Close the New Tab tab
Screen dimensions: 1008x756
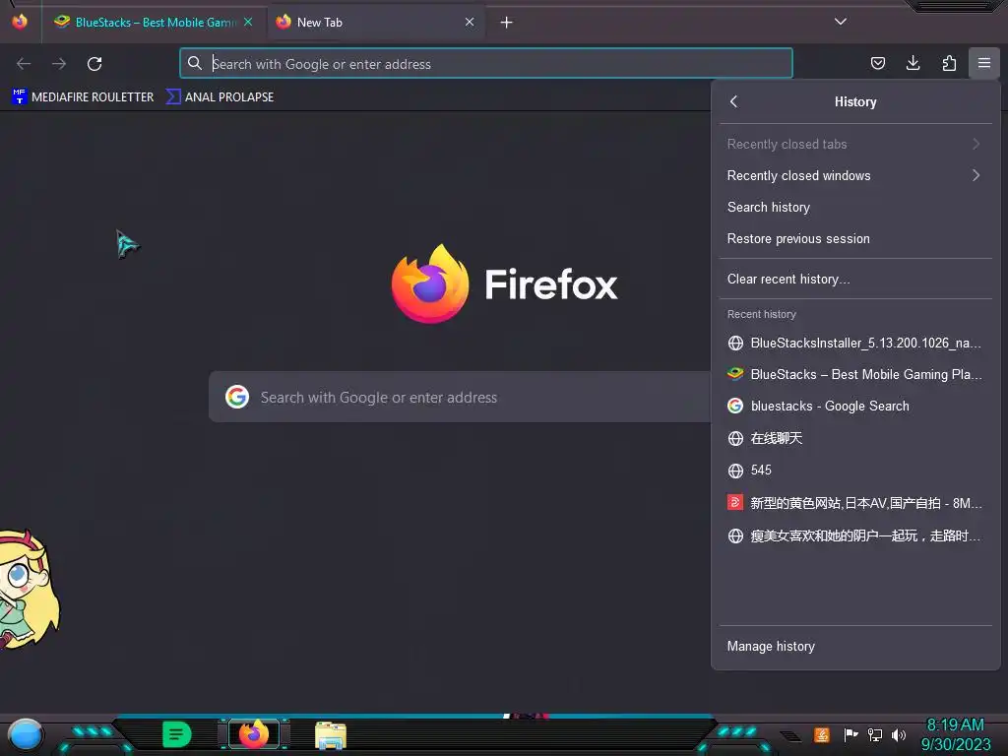(x=470, y=22)
